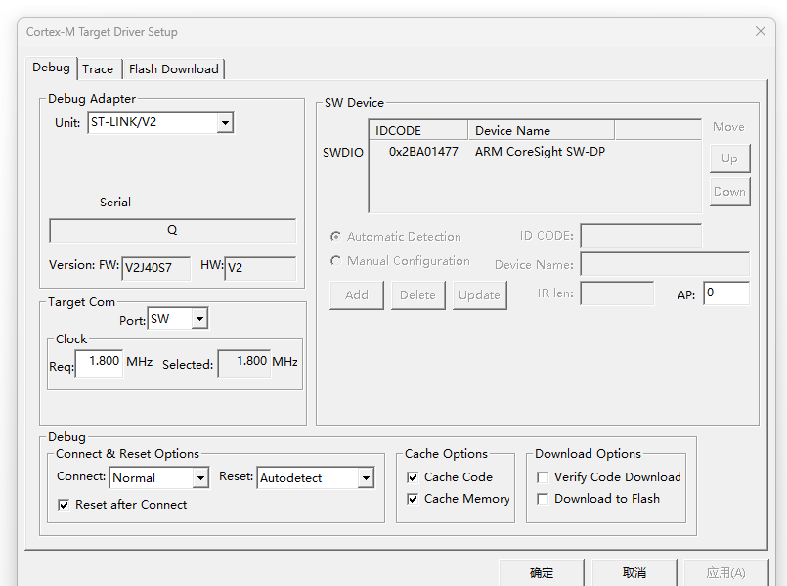Expand the Port SW dropdown
This screenshot has height=586, width=787.
click(178, 318)
